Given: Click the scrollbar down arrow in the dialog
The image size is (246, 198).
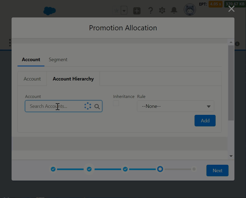Looking at the screenshot, I should tap(231, 156).
